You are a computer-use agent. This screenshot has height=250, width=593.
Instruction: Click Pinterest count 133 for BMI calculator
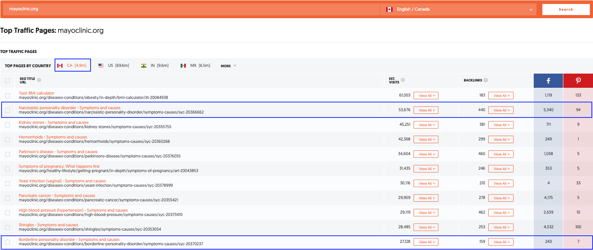coord(578,95)
